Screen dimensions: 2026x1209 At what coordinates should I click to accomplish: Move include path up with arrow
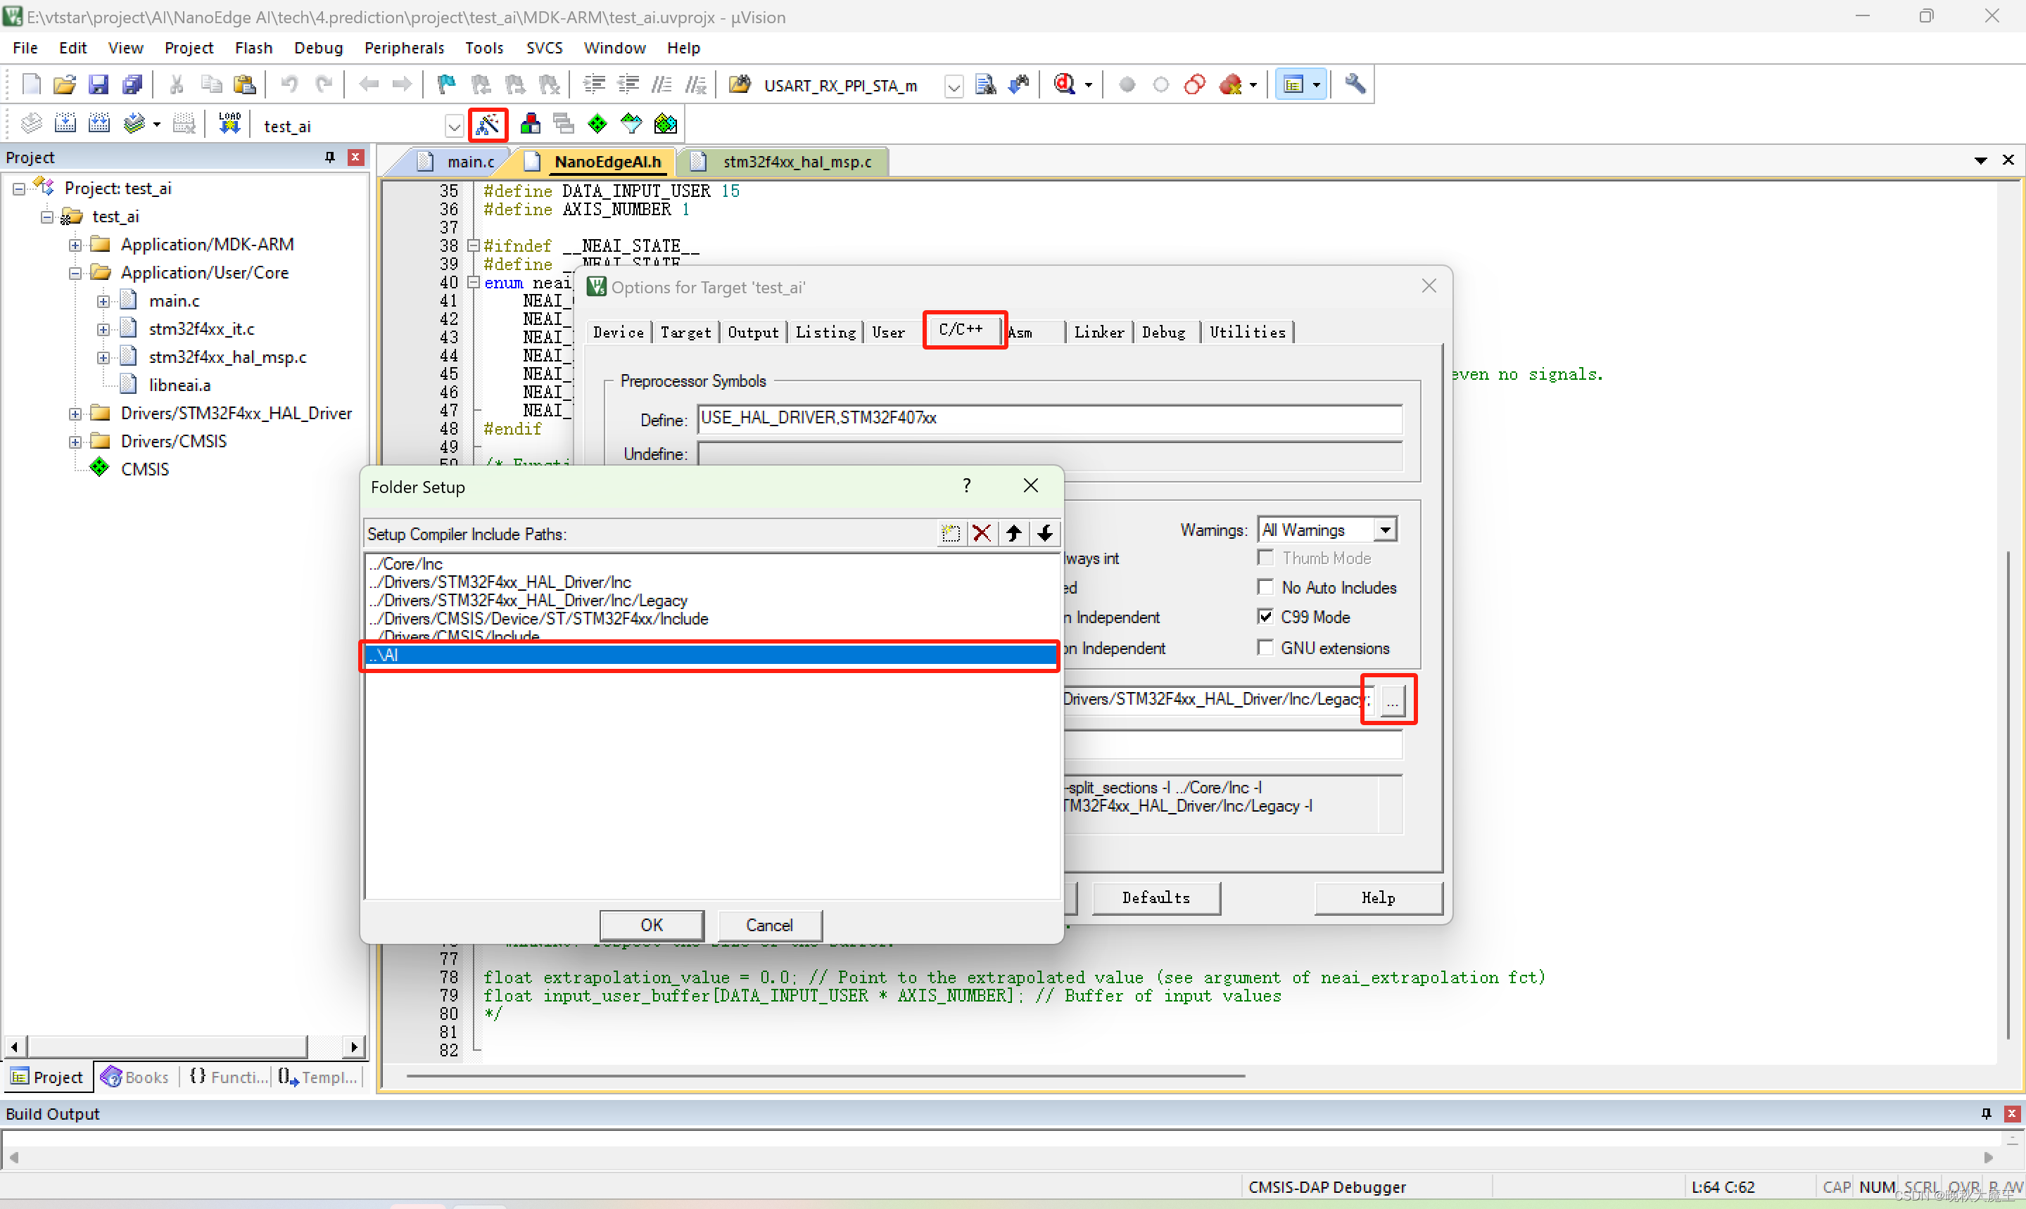click(1014, 534)
